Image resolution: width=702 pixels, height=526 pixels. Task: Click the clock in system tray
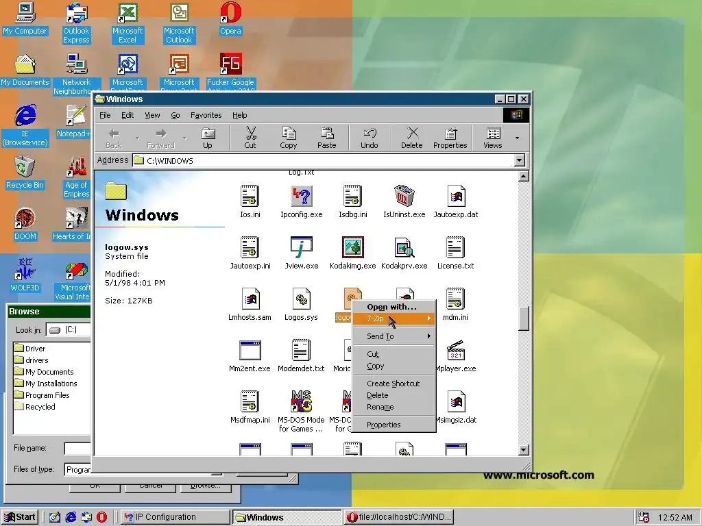tap(675, 518)
